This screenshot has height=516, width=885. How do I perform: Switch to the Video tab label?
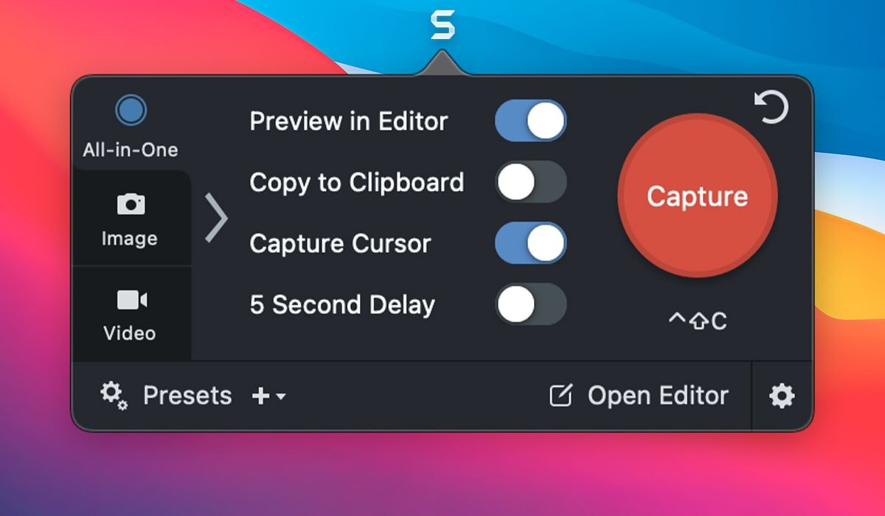click(130, 333)
